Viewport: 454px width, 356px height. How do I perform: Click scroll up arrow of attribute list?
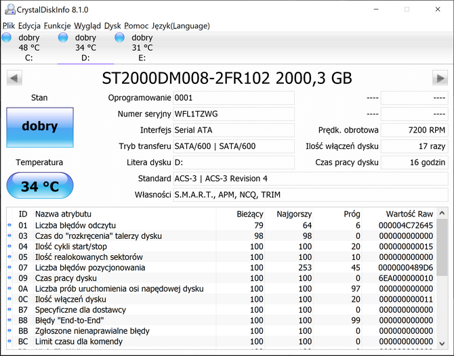tap(442, 213)
